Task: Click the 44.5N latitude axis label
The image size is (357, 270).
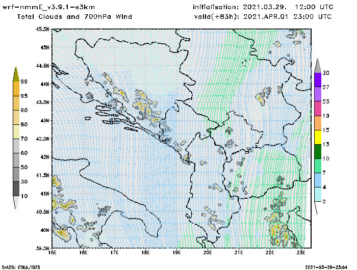Action: point(42,66)
